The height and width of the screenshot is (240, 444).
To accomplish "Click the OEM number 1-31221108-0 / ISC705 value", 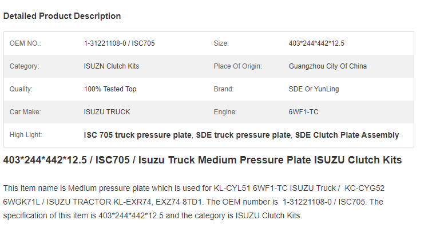I will [x=119, y=43].
